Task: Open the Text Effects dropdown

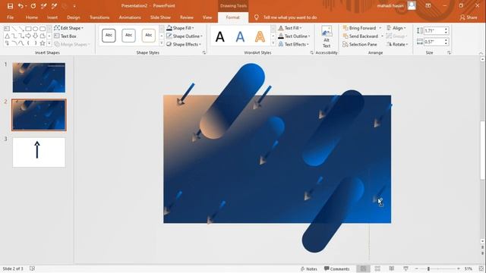Action: coord(293,45)
